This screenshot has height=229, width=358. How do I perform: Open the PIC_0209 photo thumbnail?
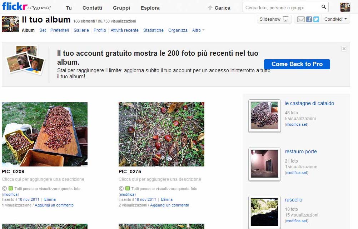(x=45, y=134)
